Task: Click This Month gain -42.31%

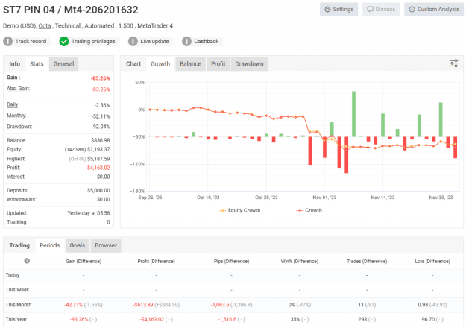Action: pyautogui.click(x=73, y=305)
